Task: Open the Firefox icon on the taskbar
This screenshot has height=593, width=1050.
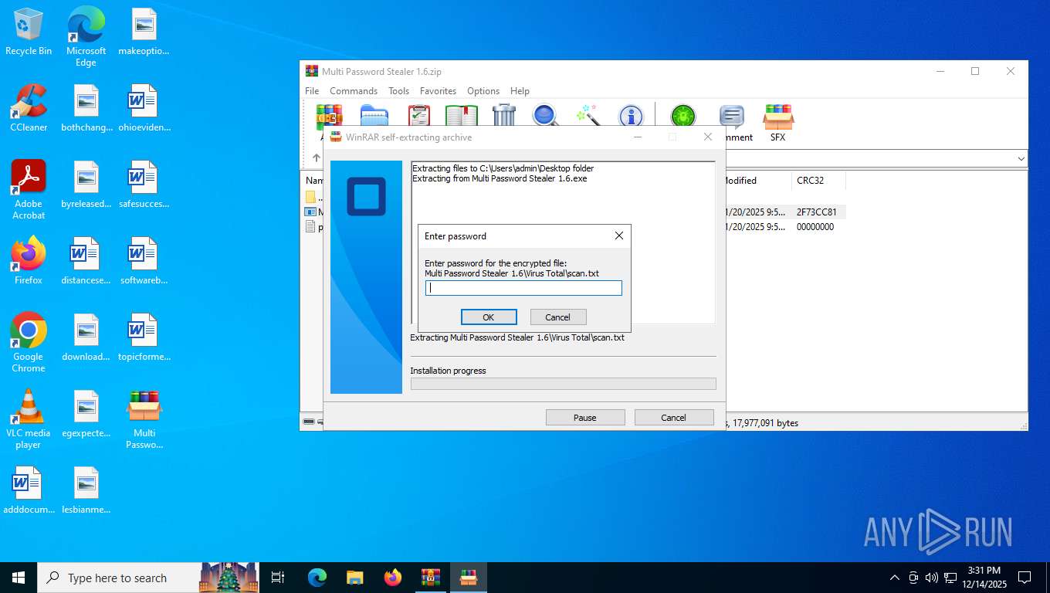Action: (392, 578)
